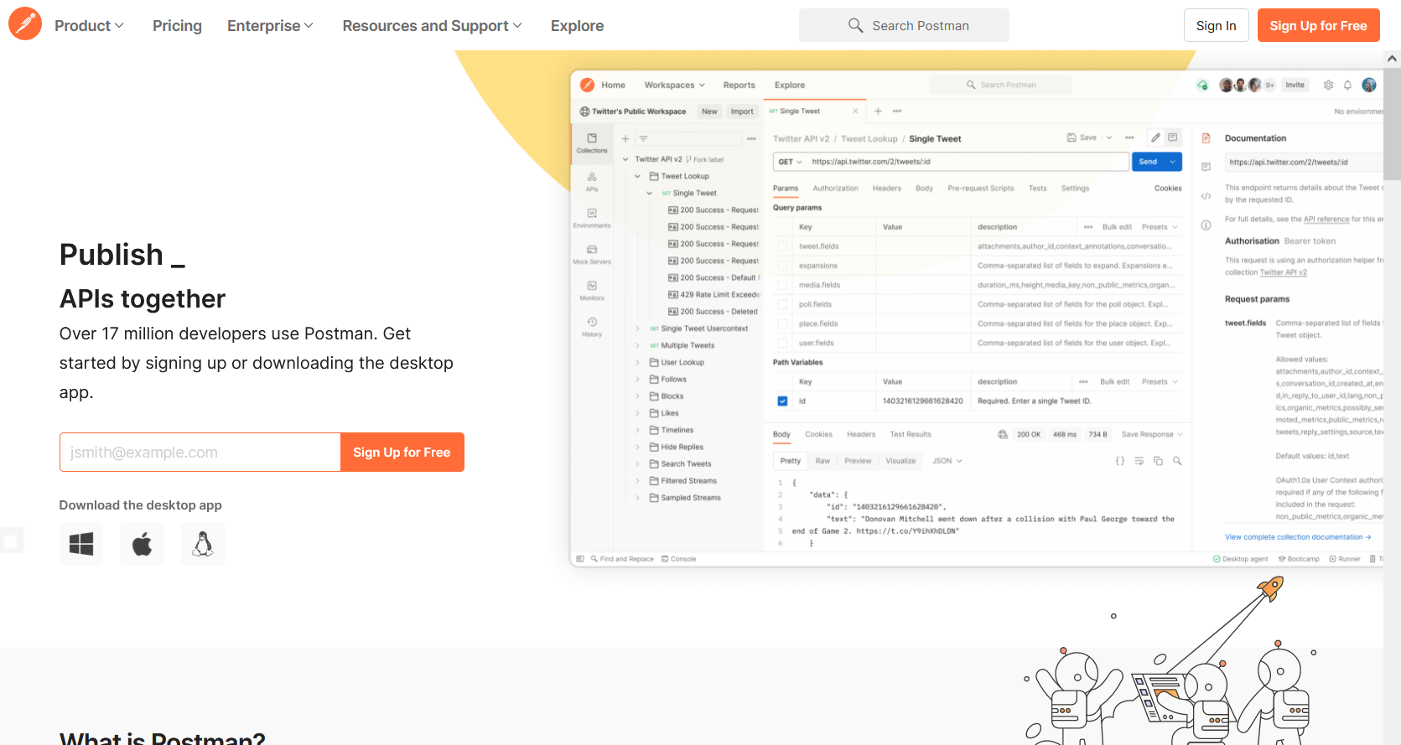The image size is (1401, 745).
Task: Open View complete collection documentation link
Action: coord(1298,537)
